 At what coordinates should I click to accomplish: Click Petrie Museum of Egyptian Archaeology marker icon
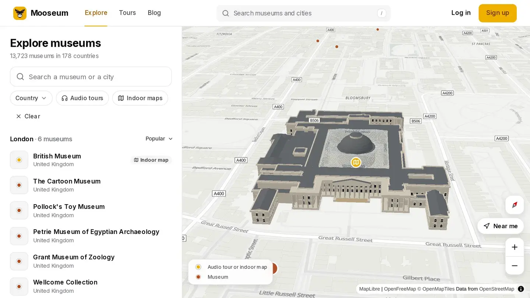point(19,236)
